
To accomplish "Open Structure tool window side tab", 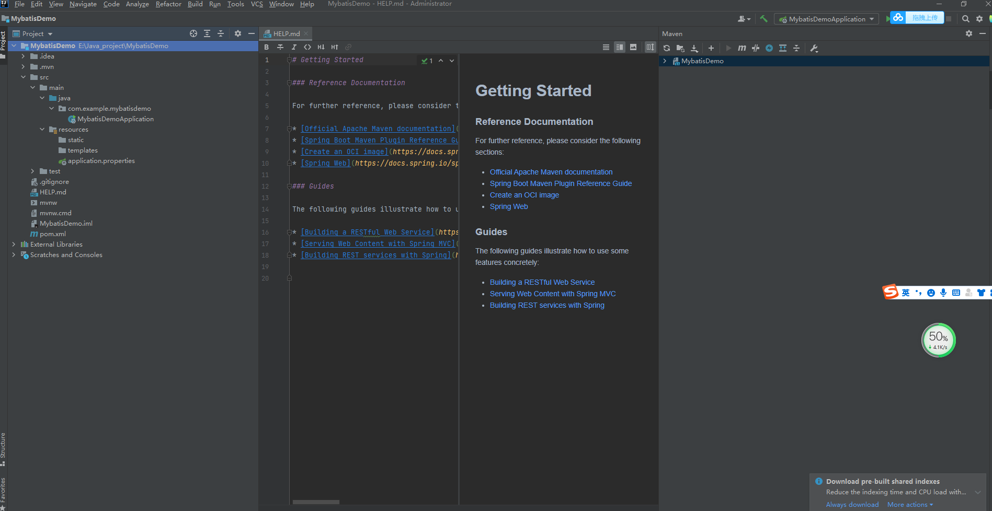I will point(3,449).
